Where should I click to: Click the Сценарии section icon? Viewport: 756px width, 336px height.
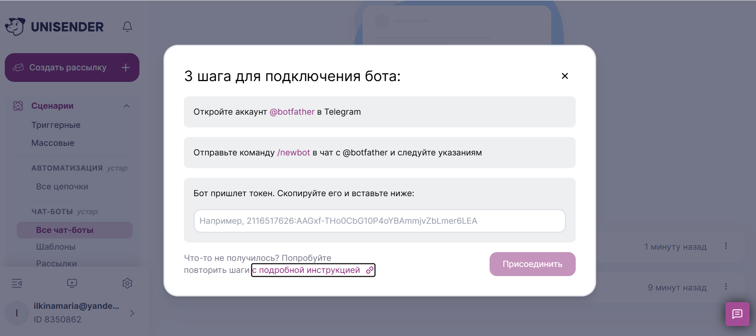(18, 106)
